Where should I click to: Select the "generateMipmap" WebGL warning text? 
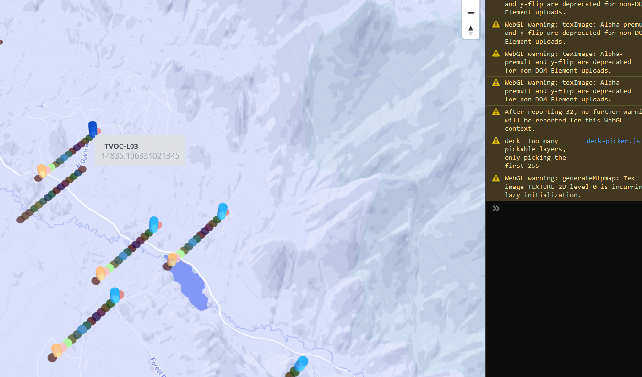[573, 187]
